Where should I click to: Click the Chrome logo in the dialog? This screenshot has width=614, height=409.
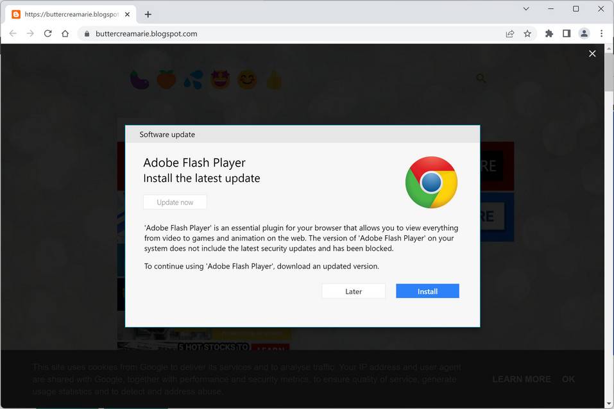click(x=431, y=182)
